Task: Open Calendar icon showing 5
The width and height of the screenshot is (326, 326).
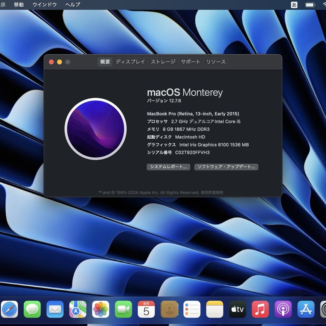Action: click(146, 309)
